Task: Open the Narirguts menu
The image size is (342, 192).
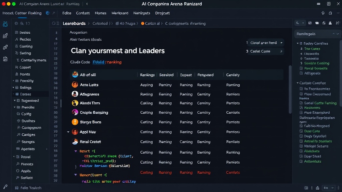Action: point(142,13)
